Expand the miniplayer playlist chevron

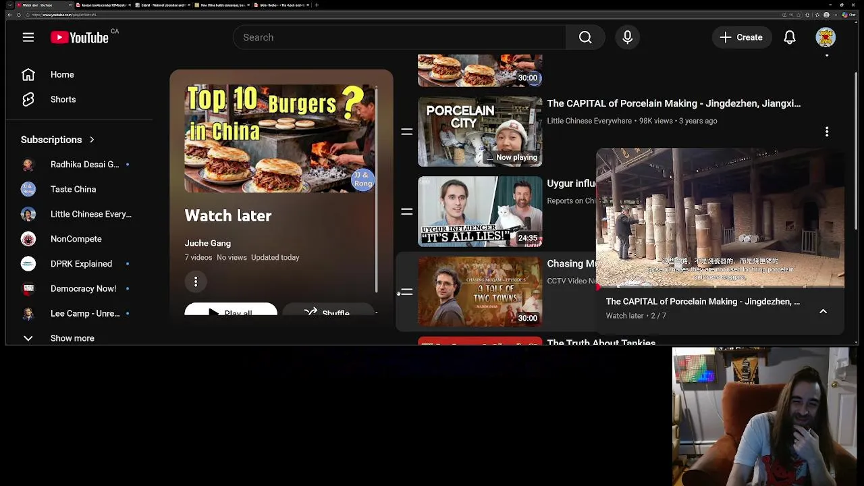click(823, 311)
